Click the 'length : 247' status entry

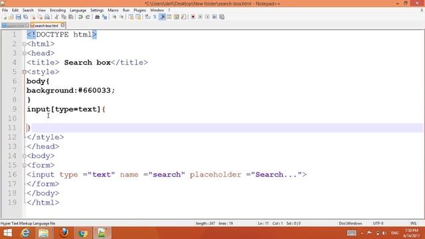click(205, 224)
